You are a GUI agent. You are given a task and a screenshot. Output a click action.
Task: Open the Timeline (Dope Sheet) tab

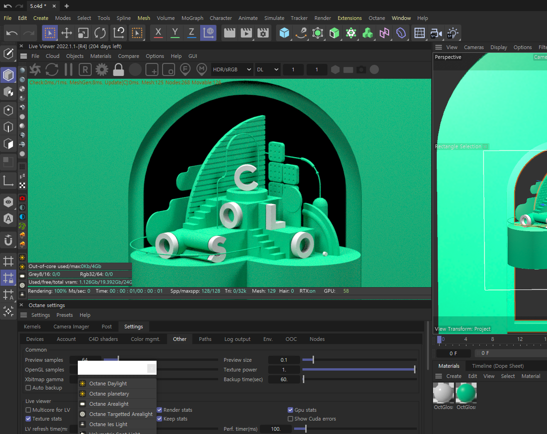point(498,366)
